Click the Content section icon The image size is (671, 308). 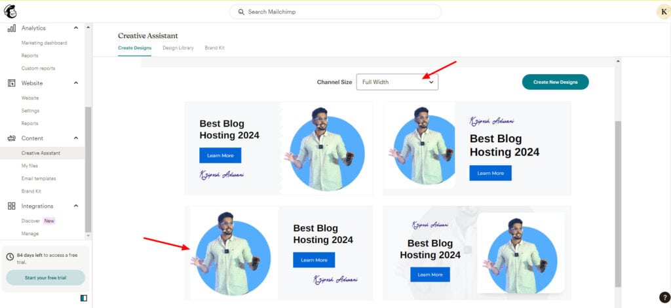coord(12,138)
